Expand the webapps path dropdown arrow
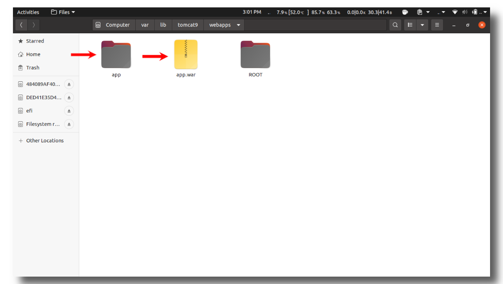Viewport: 503px width, 284px height. click(239, 25)
